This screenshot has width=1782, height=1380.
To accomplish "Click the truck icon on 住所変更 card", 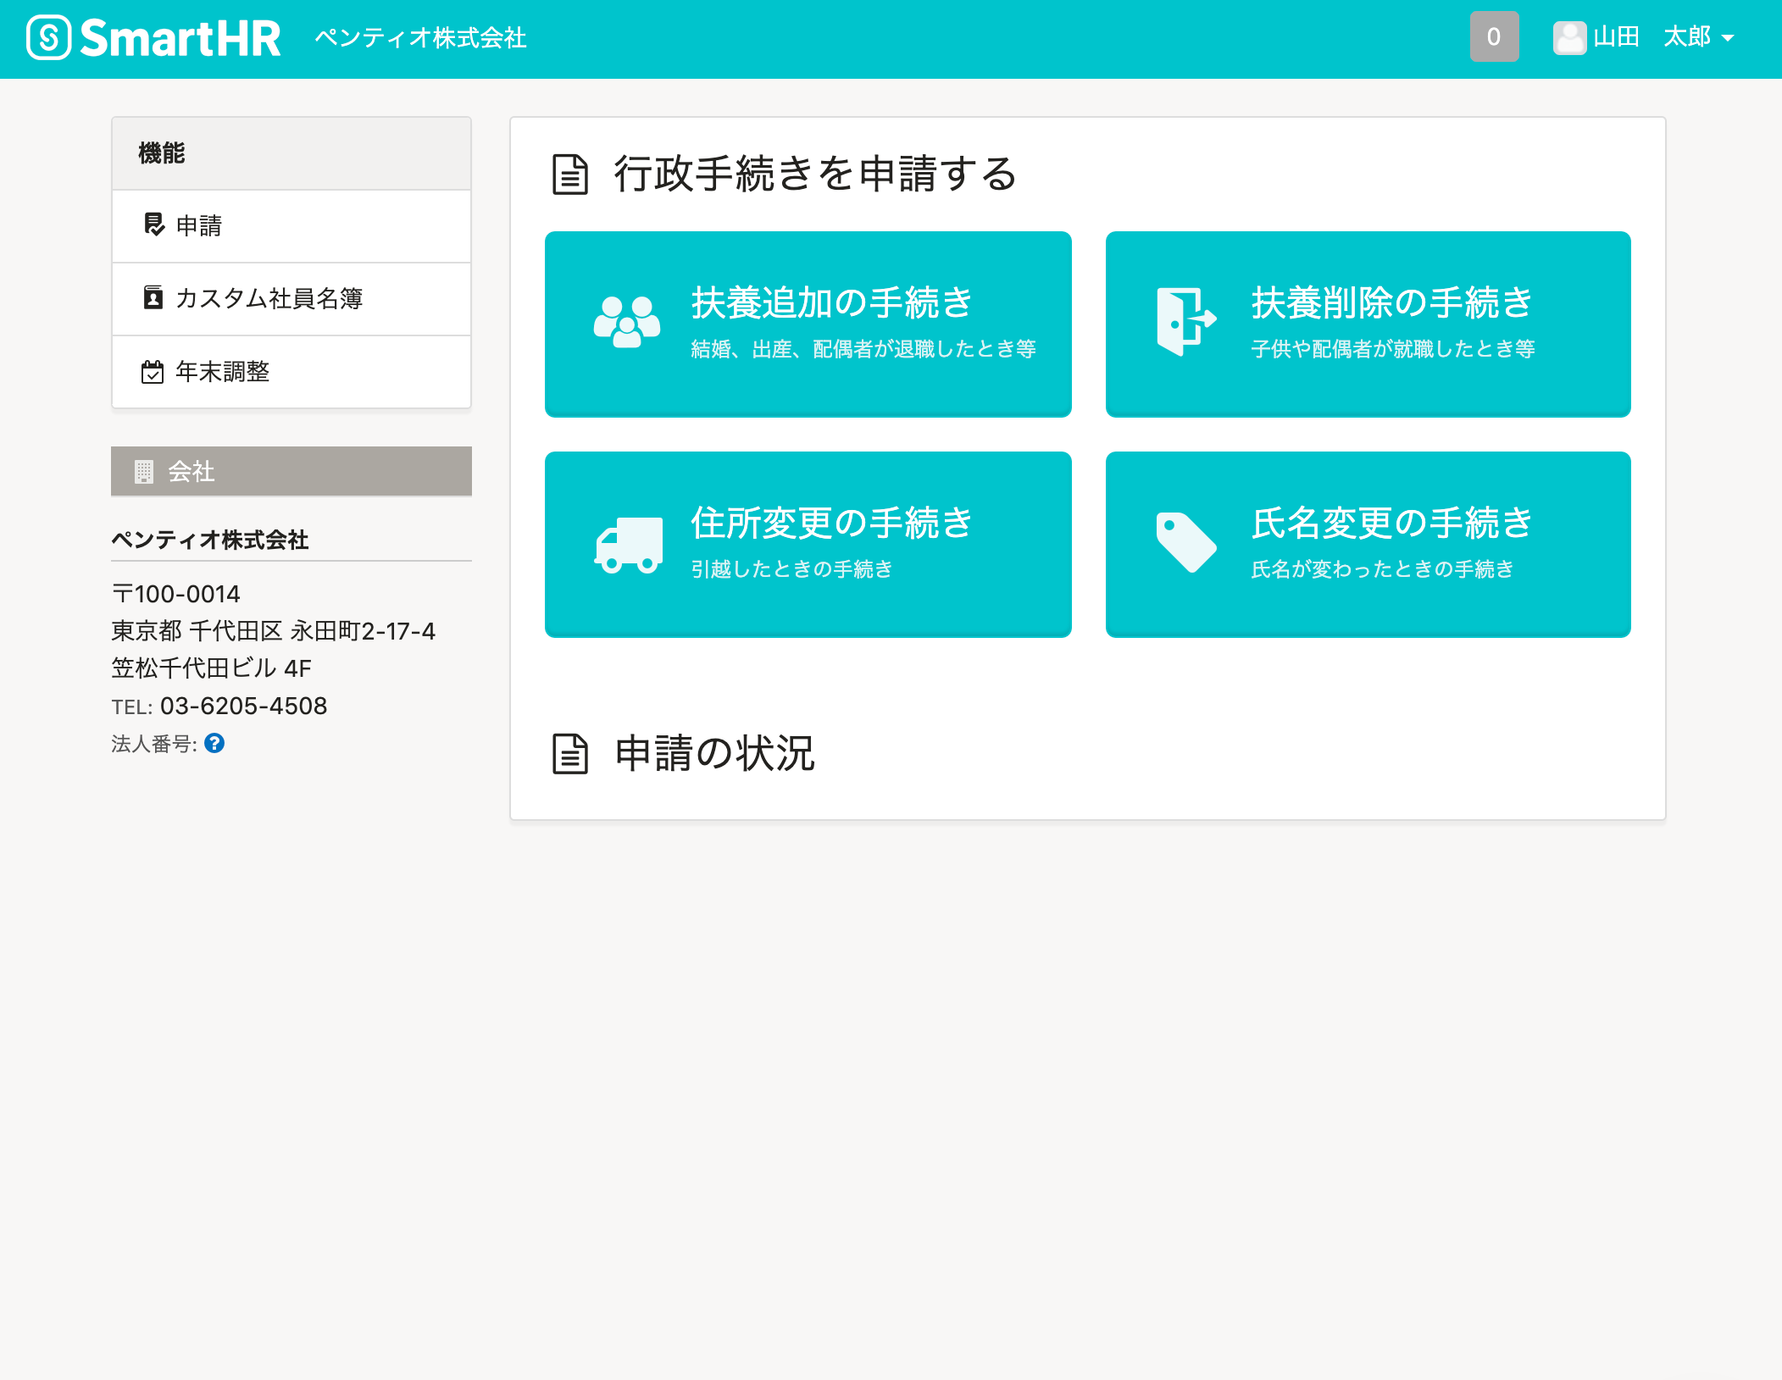I will (x=629, y=545).
